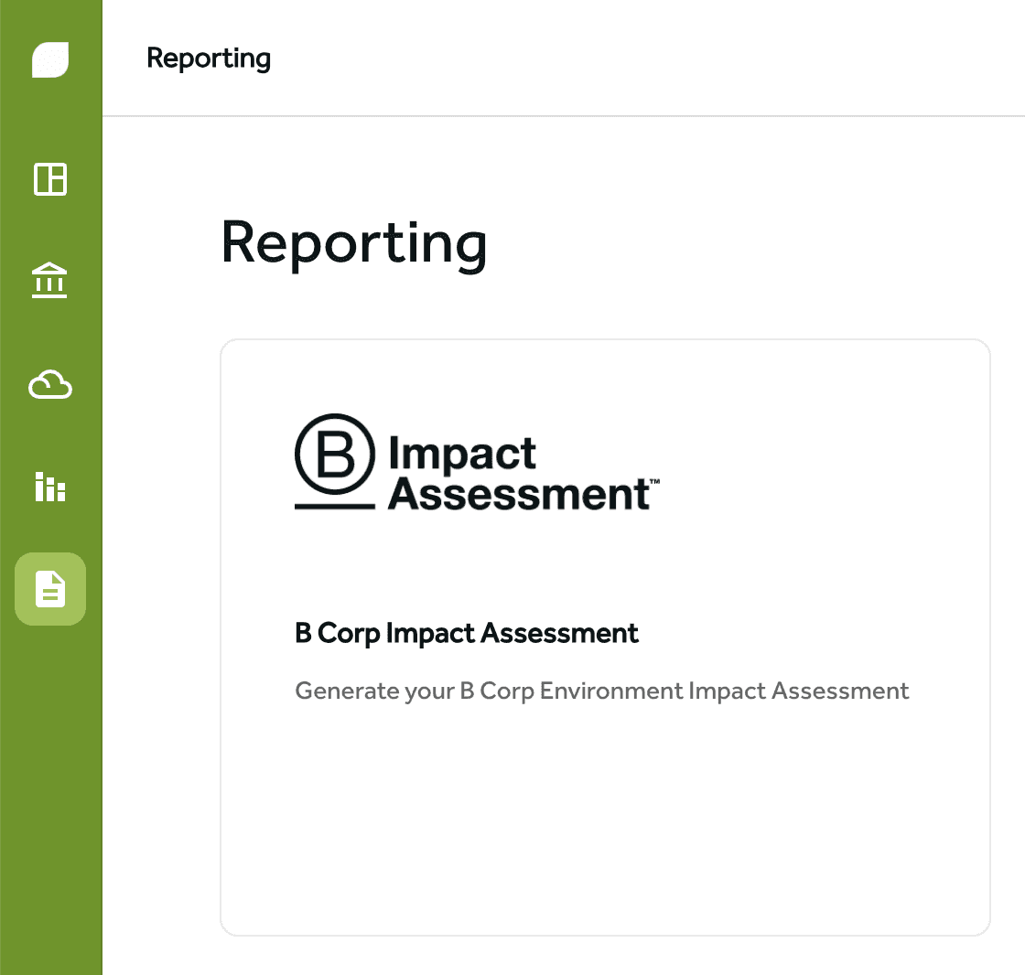This screenshot has height=975, width=1025.
Task: Open the bank building icon in sidebar
Action: click(x=49, y=281)
